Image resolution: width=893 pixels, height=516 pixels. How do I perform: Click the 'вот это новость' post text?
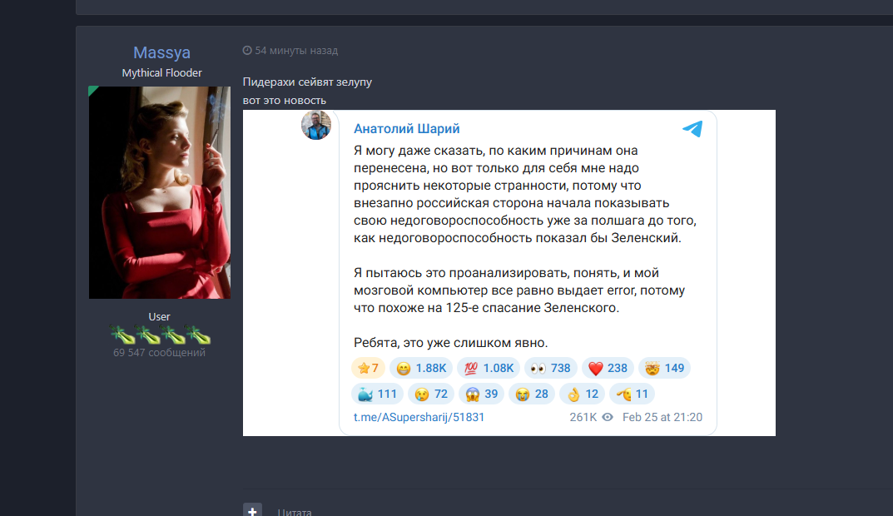(x=284, y=101)
